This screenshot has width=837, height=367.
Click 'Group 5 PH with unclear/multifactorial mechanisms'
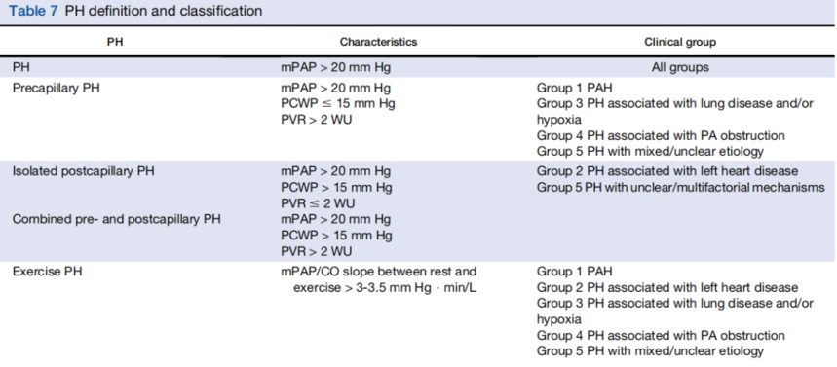click(x=681, y=187)
